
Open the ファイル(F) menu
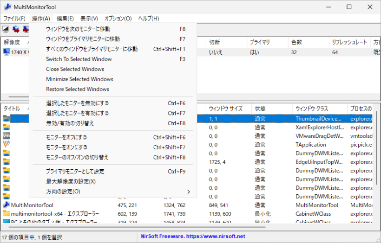(14, 19)
